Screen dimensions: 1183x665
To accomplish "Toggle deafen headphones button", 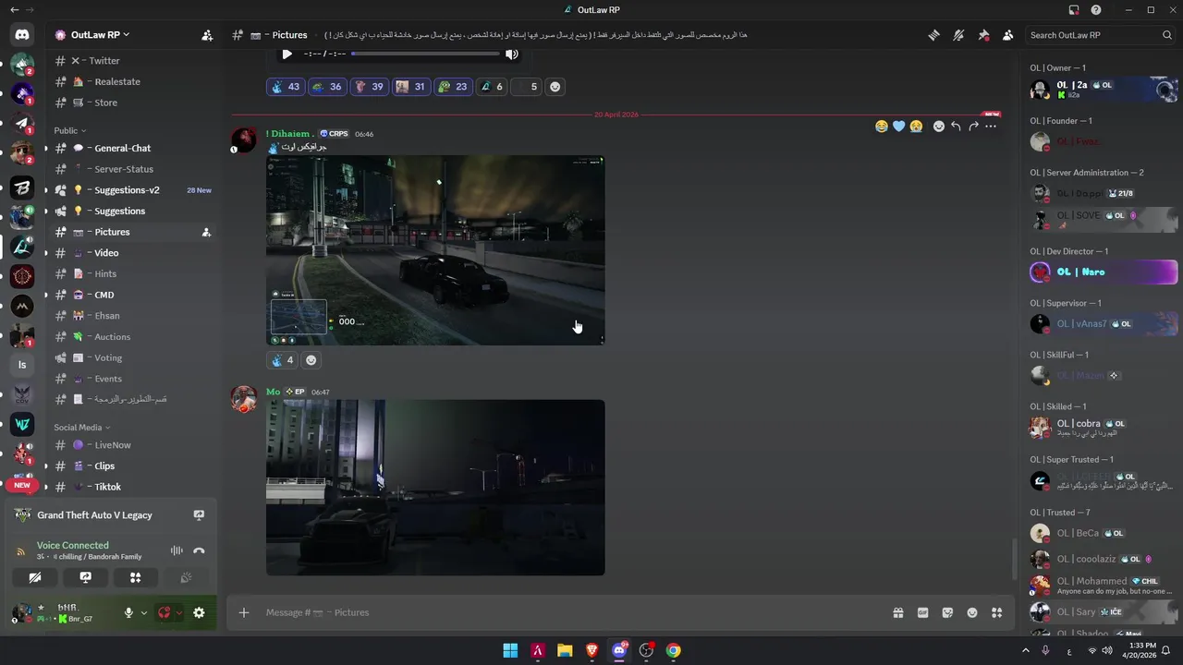I will pyautogui.click(x=165, y=612).
